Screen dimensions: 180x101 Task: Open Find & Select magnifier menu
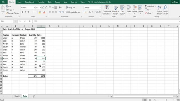click(x=165, y=10)
